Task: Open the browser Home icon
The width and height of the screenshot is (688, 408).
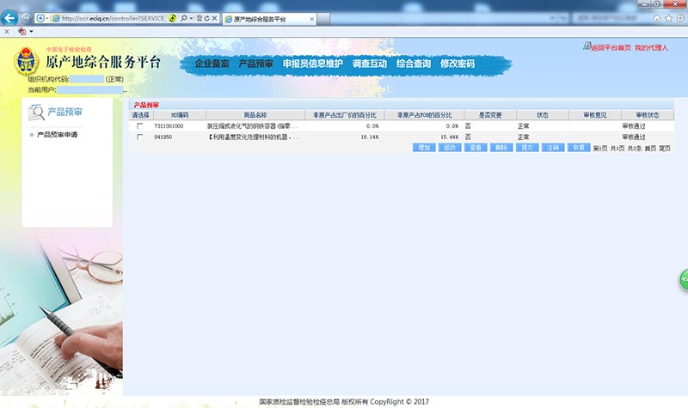Action: (657, 18)
